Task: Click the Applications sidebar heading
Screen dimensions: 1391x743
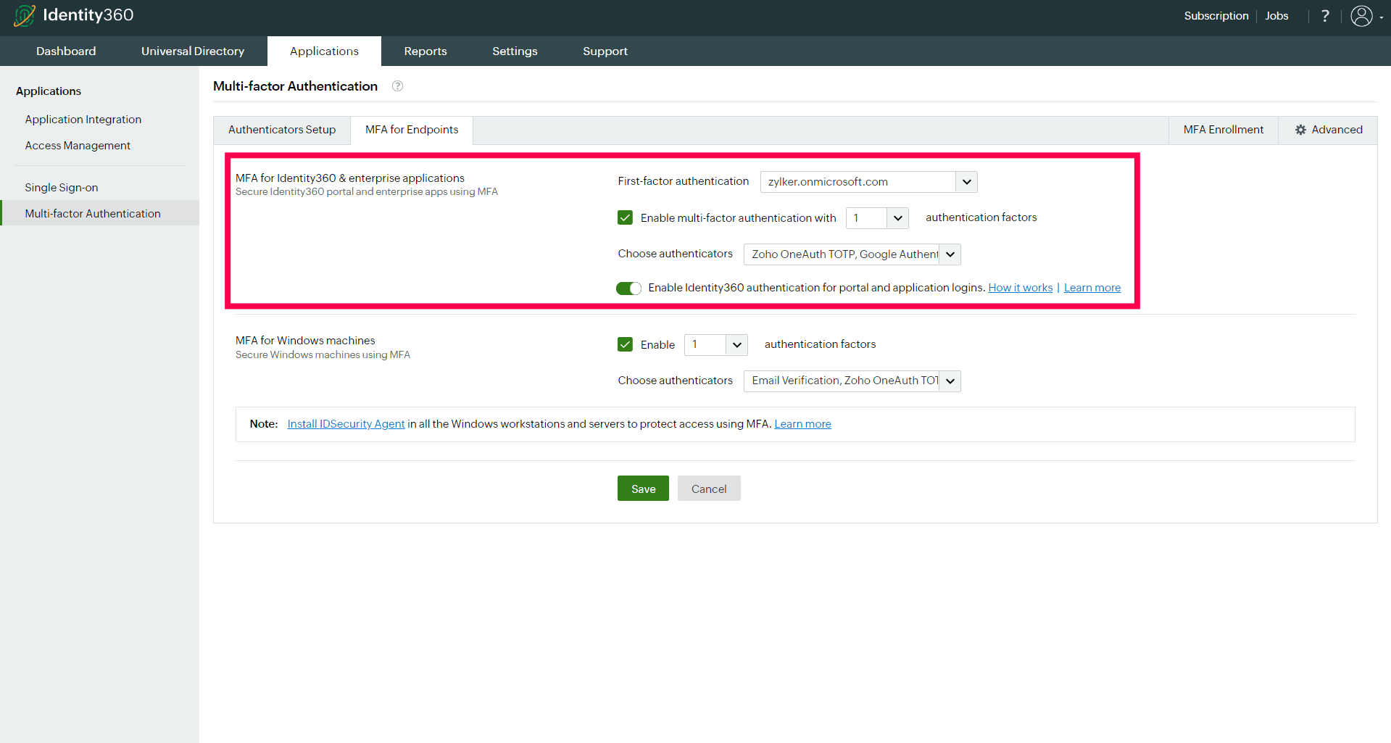Action: [49, 91]
